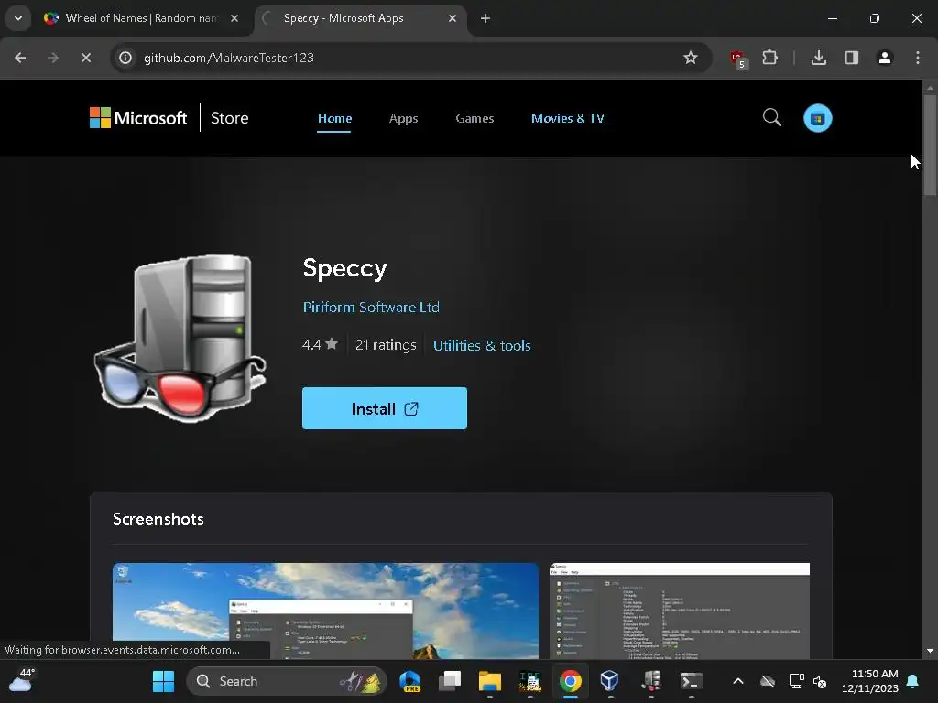Open the network display tray icon

pyautogui.click(x=796, y=681)
